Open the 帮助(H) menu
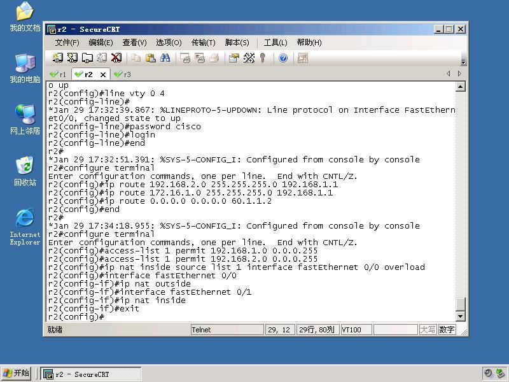Screen dimensions: 509x382 tap(309, 43)
